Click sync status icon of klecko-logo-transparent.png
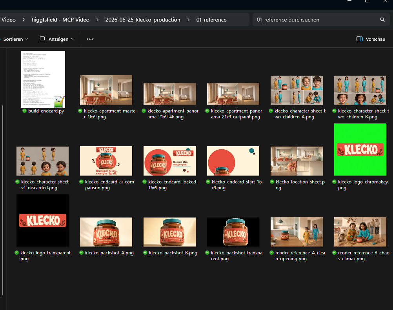 [x=16, y=253]
